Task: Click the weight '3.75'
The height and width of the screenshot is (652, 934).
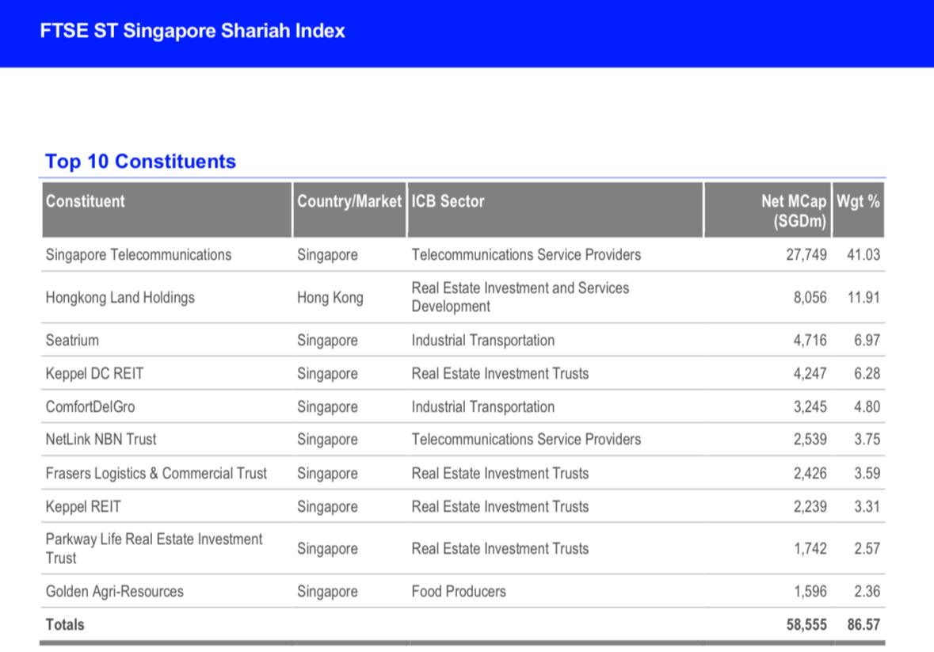Action: pos(867,440)
